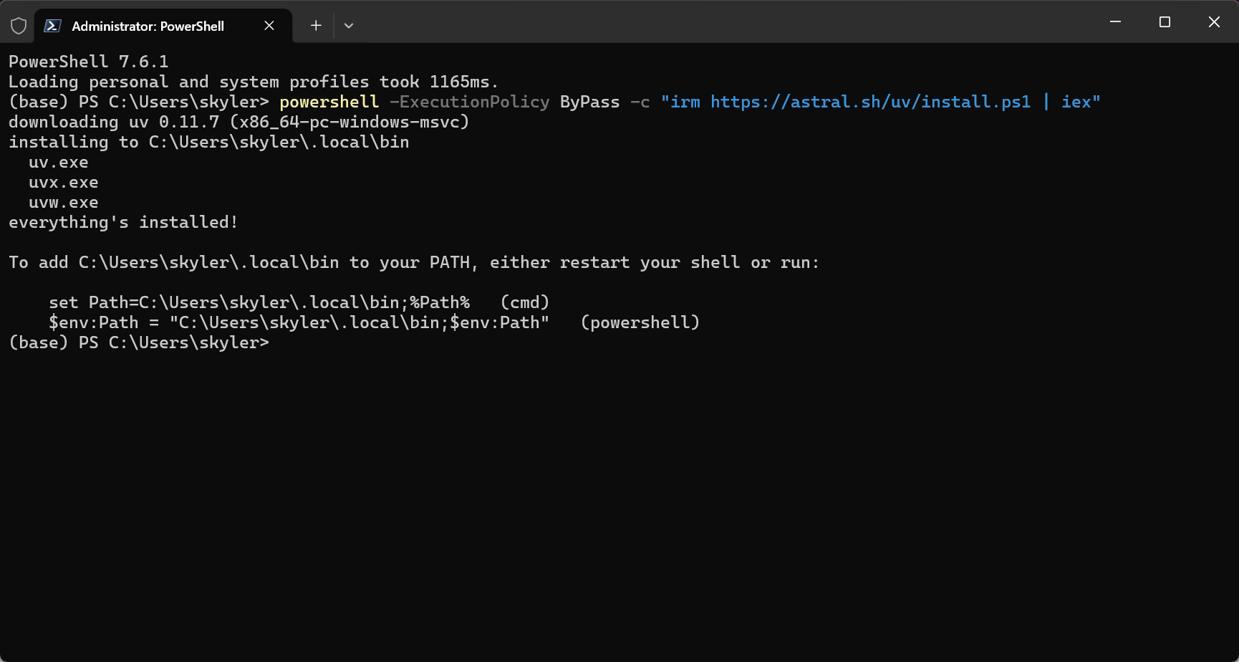1239x662 pixels.
Task: Maximize the terminal window
Action: click(1165, 22)
